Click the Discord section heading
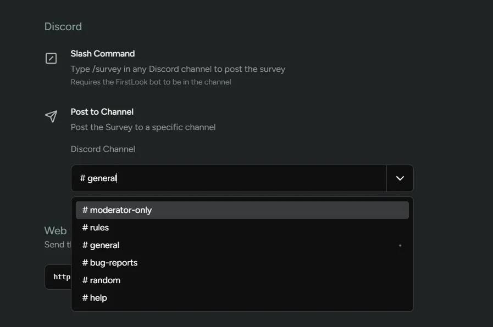Viewport: 493px width, 327px height. (63, 26)
